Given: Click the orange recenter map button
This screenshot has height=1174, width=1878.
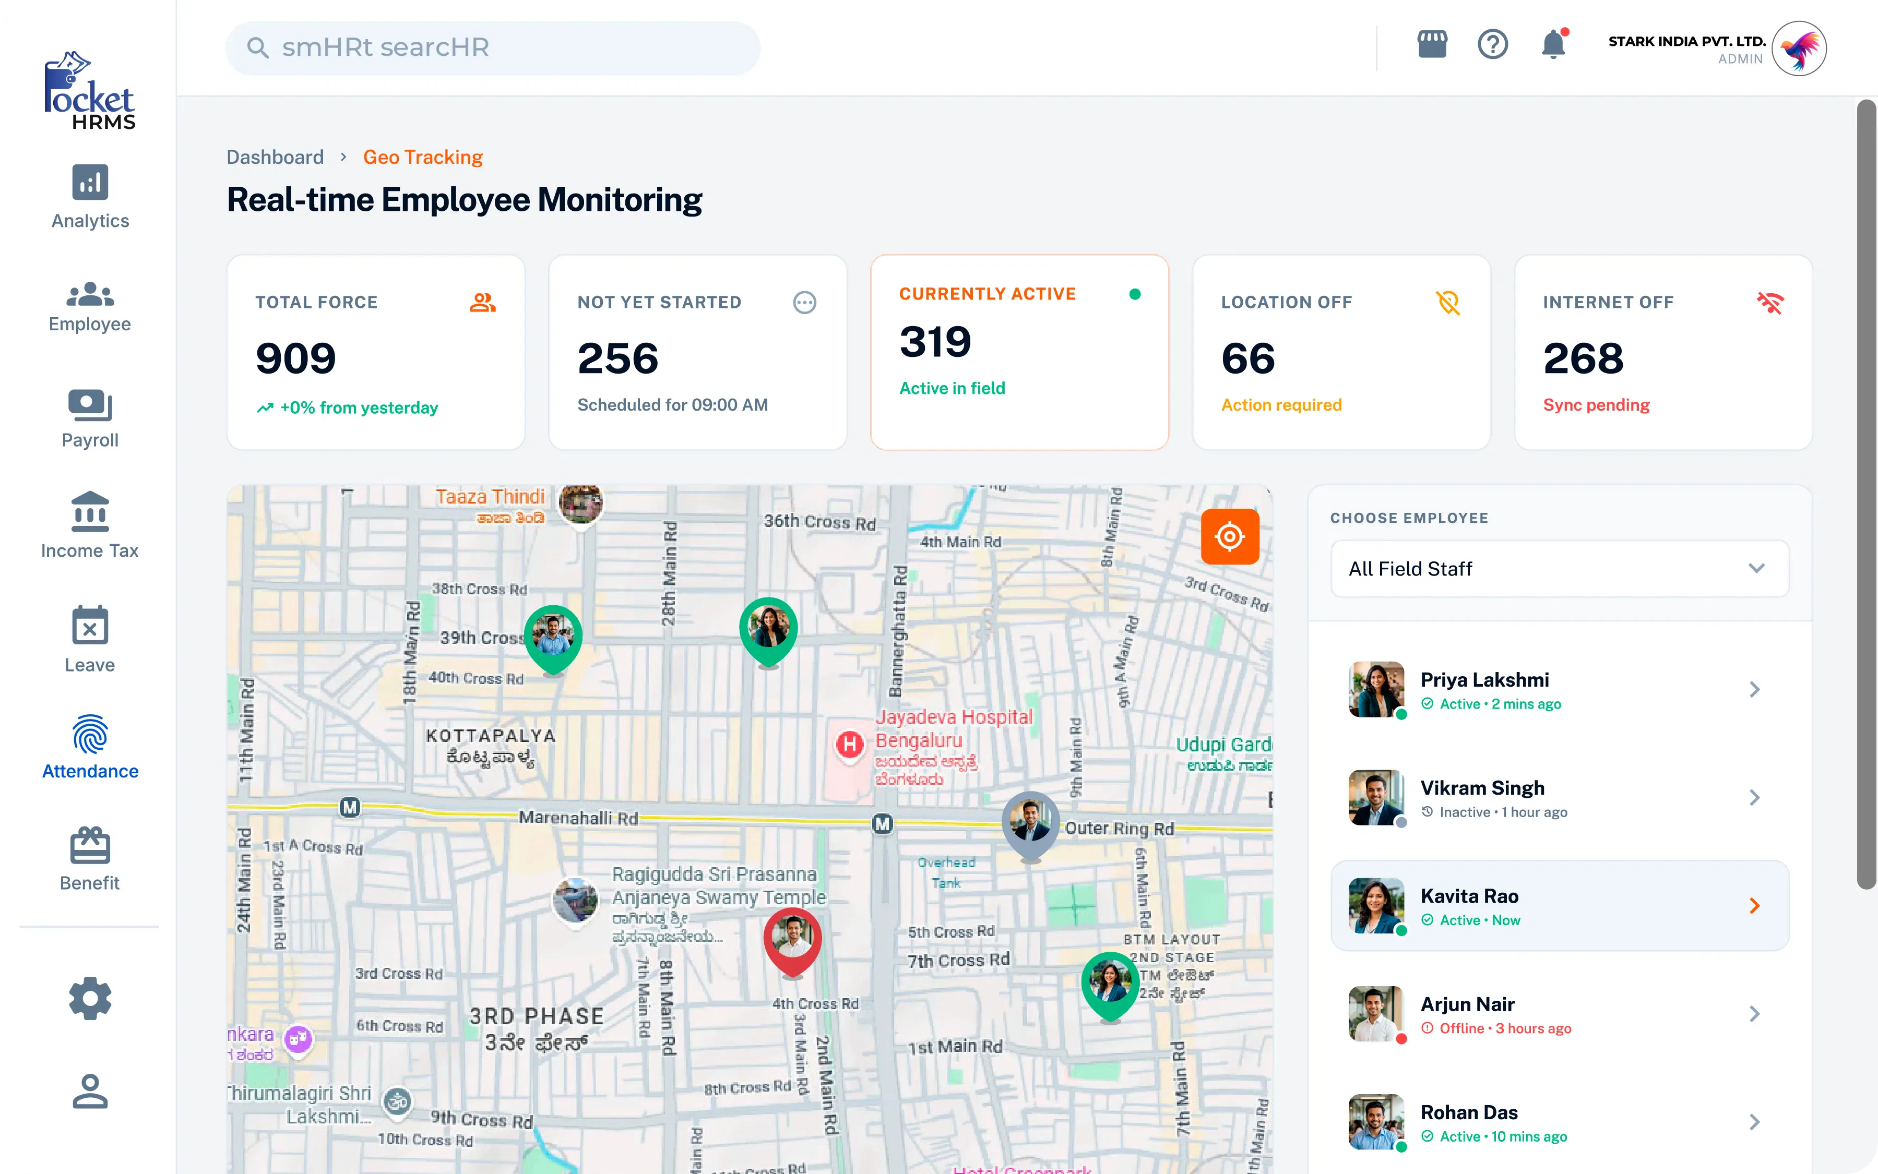Looking at the screenshot, I should 1230,536.
